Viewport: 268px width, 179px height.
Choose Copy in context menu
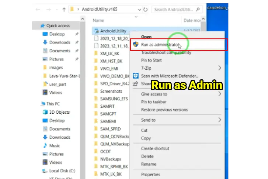coord(146,138)
